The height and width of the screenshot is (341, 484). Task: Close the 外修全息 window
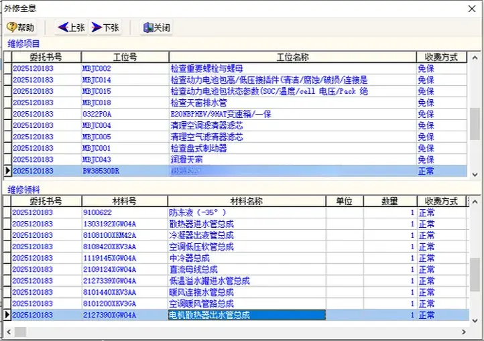click(472, 8)
